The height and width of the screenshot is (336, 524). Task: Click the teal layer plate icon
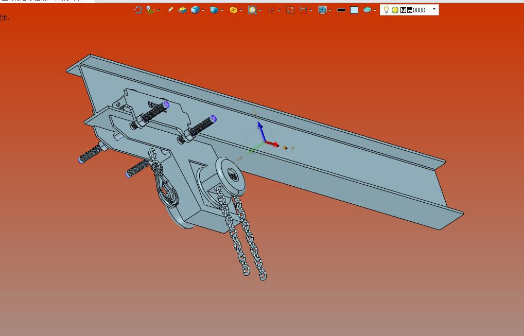(367, 10)
